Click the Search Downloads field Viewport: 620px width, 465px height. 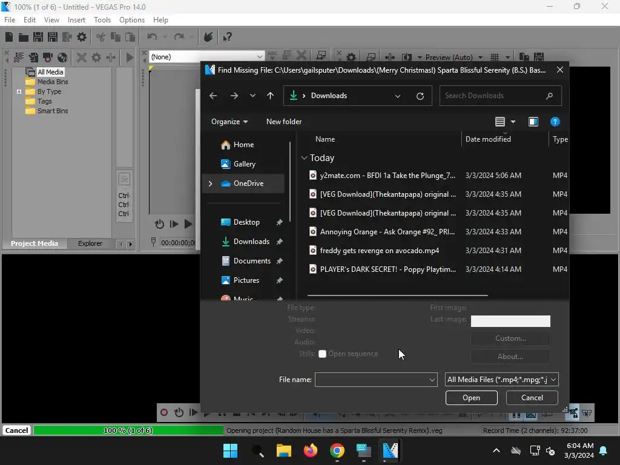(500, 96)
